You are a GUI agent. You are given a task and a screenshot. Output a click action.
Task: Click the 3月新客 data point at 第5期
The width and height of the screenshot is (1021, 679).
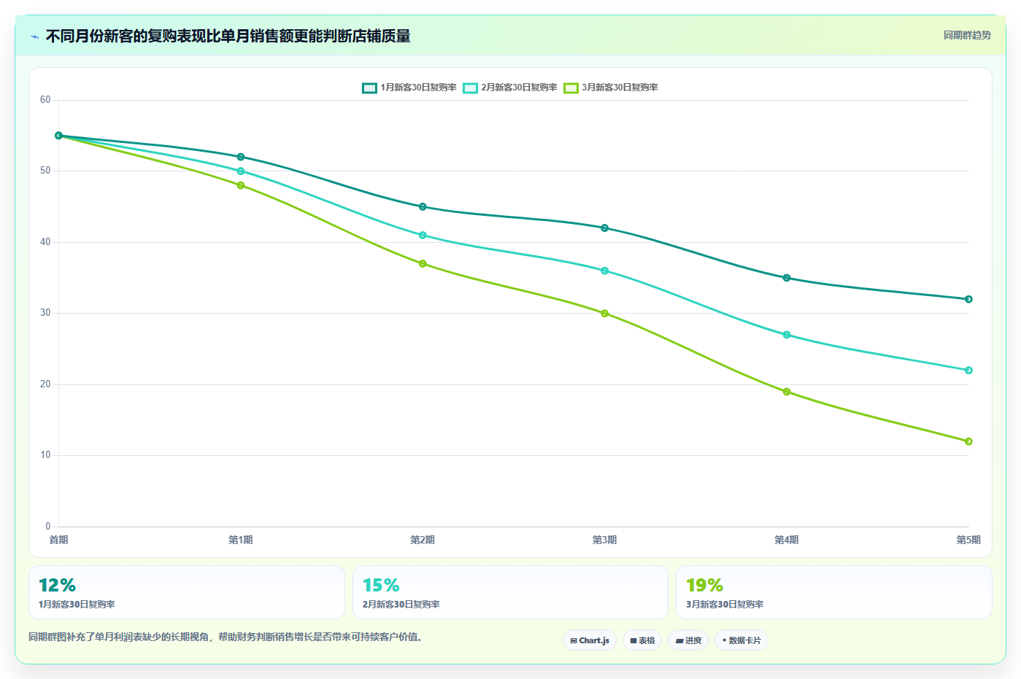click(x=968, y=441)
